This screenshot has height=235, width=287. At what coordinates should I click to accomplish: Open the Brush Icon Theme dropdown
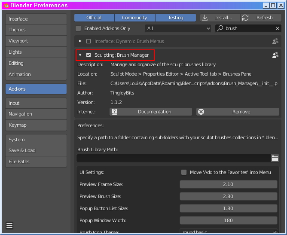coord(229,231)
